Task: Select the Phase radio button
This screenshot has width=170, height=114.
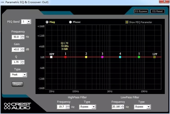Action: click(x=70, y=22)
